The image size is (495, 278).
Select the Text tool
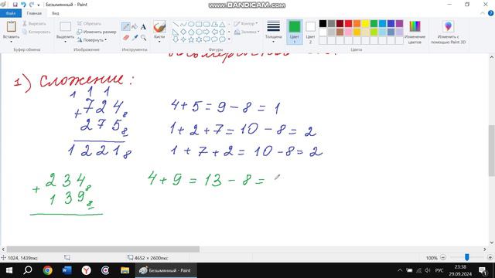tap(143, 27)
